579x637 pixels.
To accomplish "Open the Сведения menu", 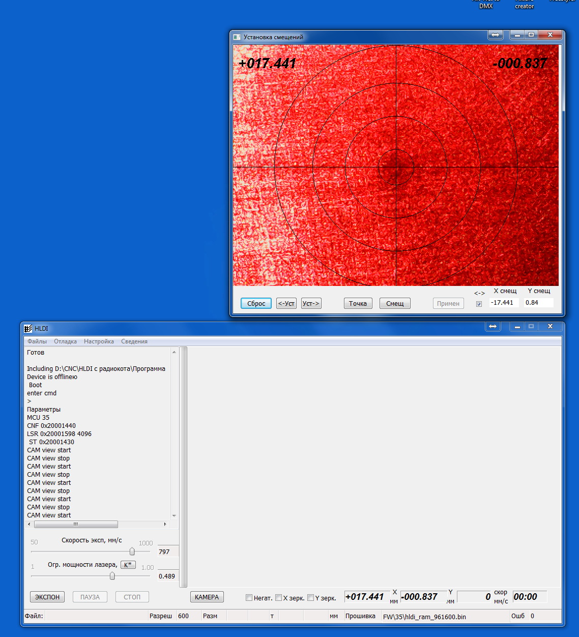I will click(x=134, y=341).
